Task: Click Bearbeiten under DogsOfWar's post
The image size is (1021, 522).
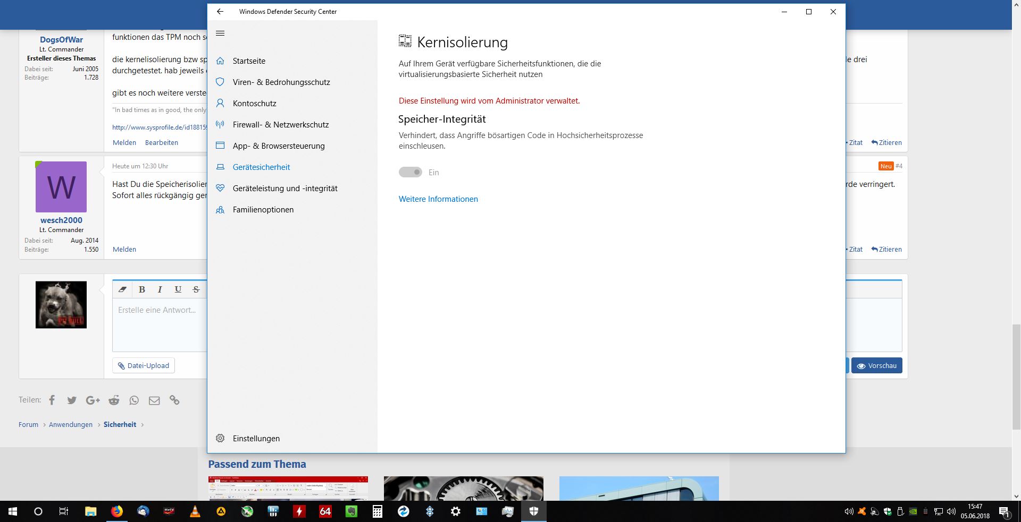Action: [x=162, y=142]
